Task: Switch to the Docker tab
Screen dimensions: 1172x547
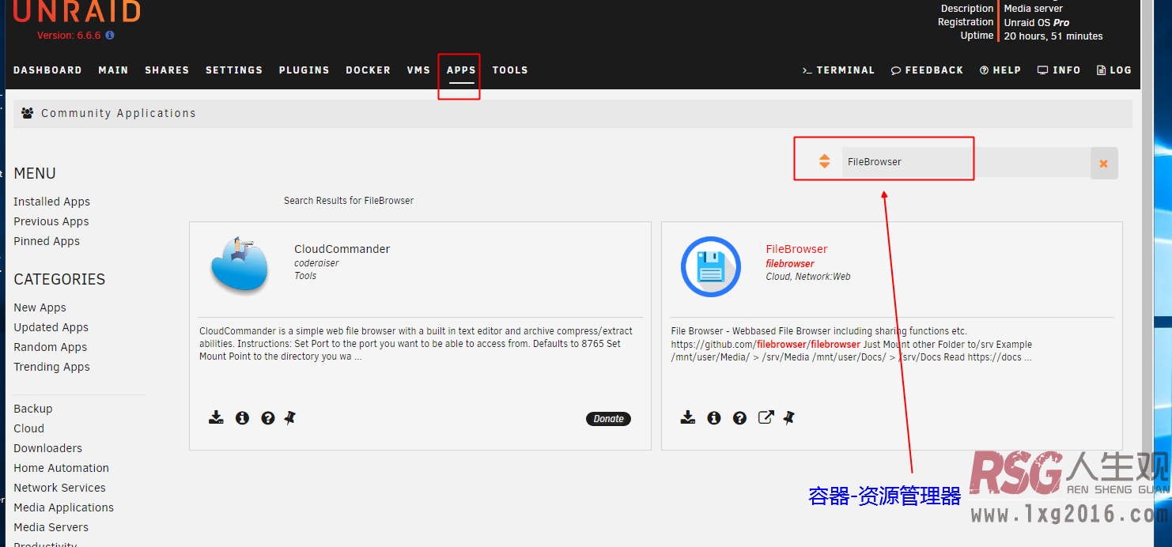Action: pos(368,70)
